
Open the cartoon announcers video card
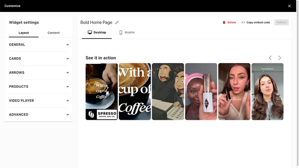168,91
